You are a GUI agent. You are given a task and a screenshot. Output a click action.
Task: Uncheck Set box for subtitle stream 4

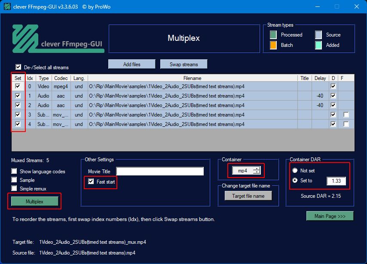tap(18, 124)
